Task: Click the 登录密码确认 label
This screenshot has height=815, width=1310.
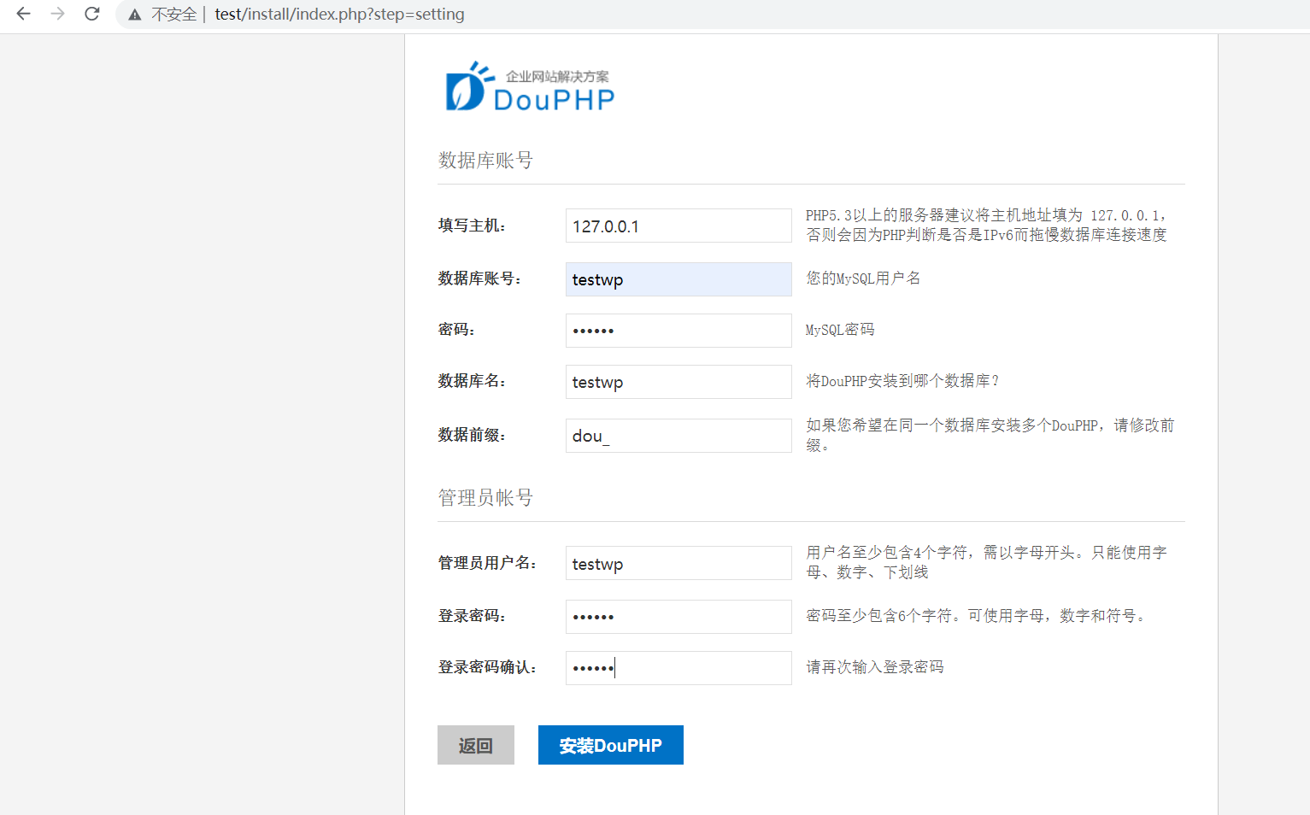Action: [487, 667]
